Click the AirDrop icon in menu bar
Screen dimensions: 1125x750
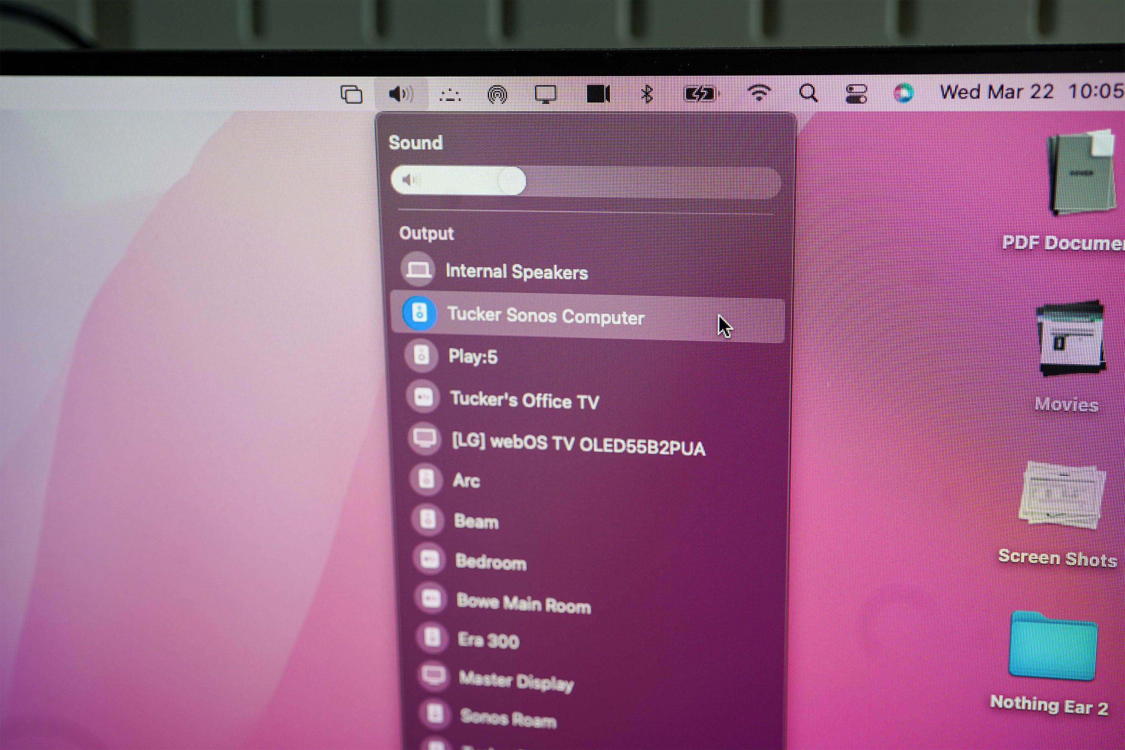point(498,94)
